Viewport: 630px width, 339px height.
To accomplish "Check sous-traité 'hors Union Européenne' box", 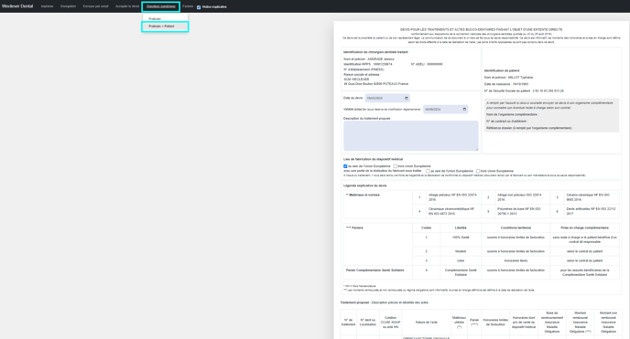I will (x=478, y=171).
